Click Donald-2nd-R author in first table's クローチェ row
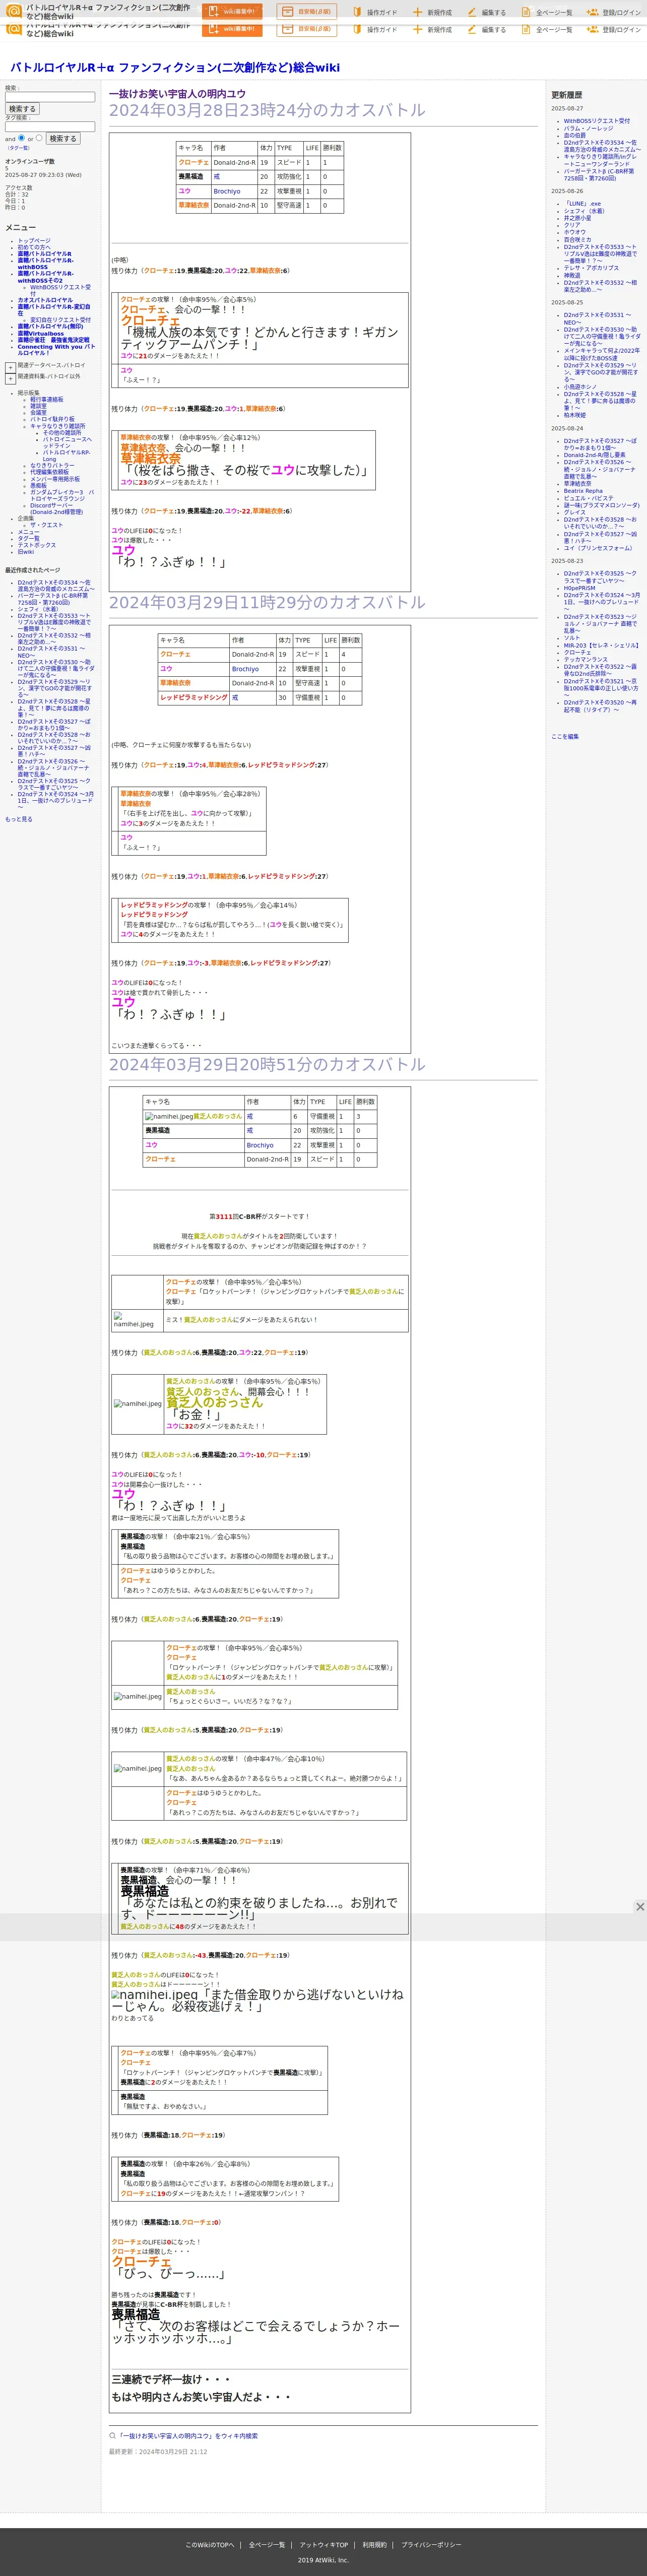 234,162
